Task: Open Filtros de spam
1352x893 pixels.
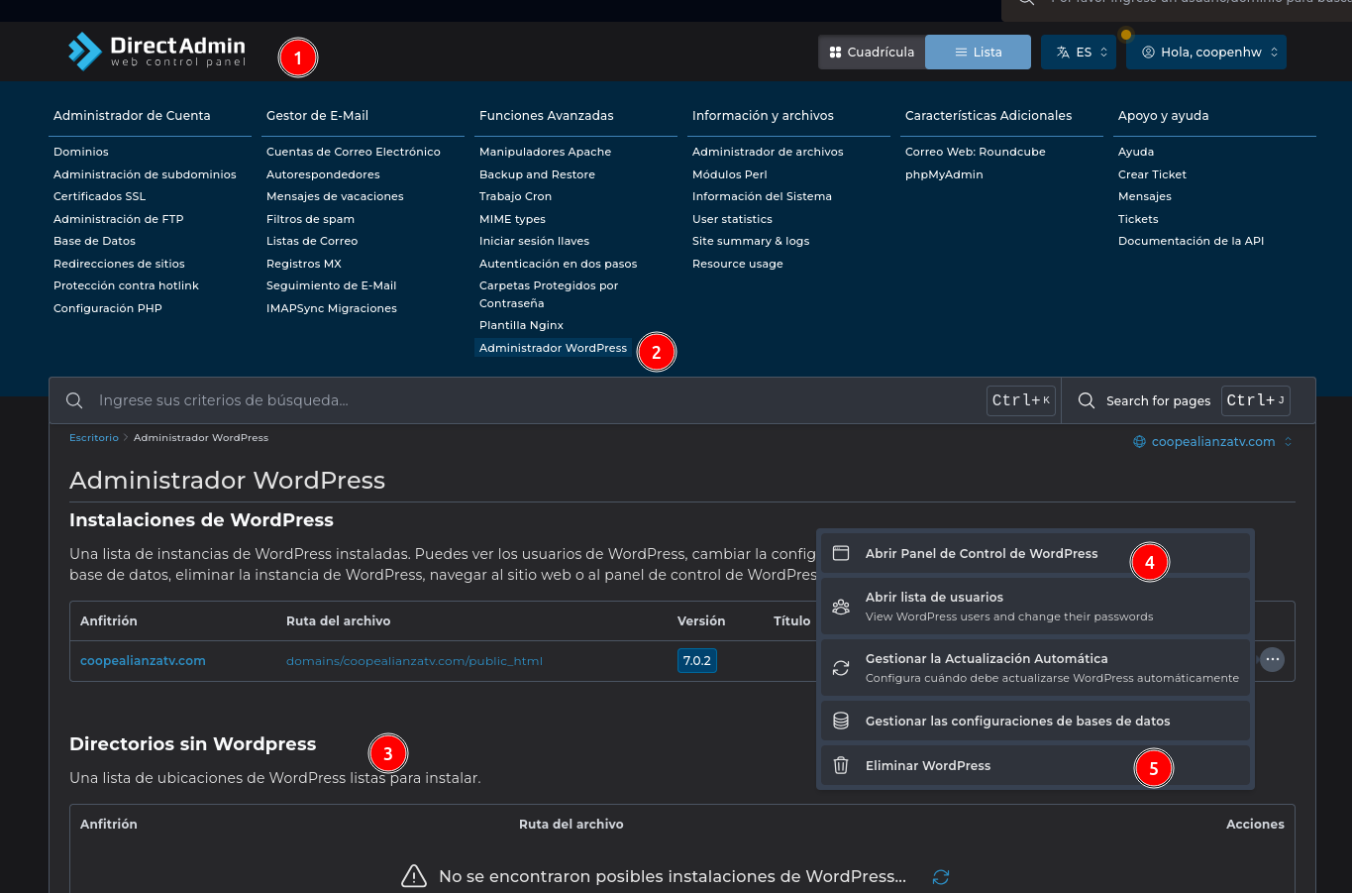Action: (310, 219)
